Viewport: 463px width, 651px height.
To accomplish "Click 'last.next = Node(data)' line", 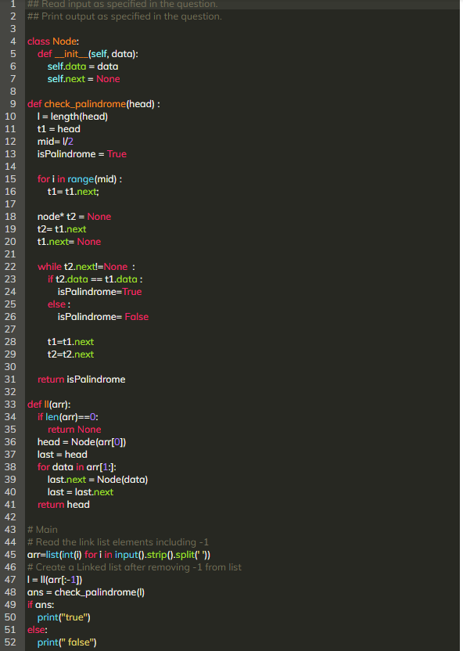I will 98,480.
